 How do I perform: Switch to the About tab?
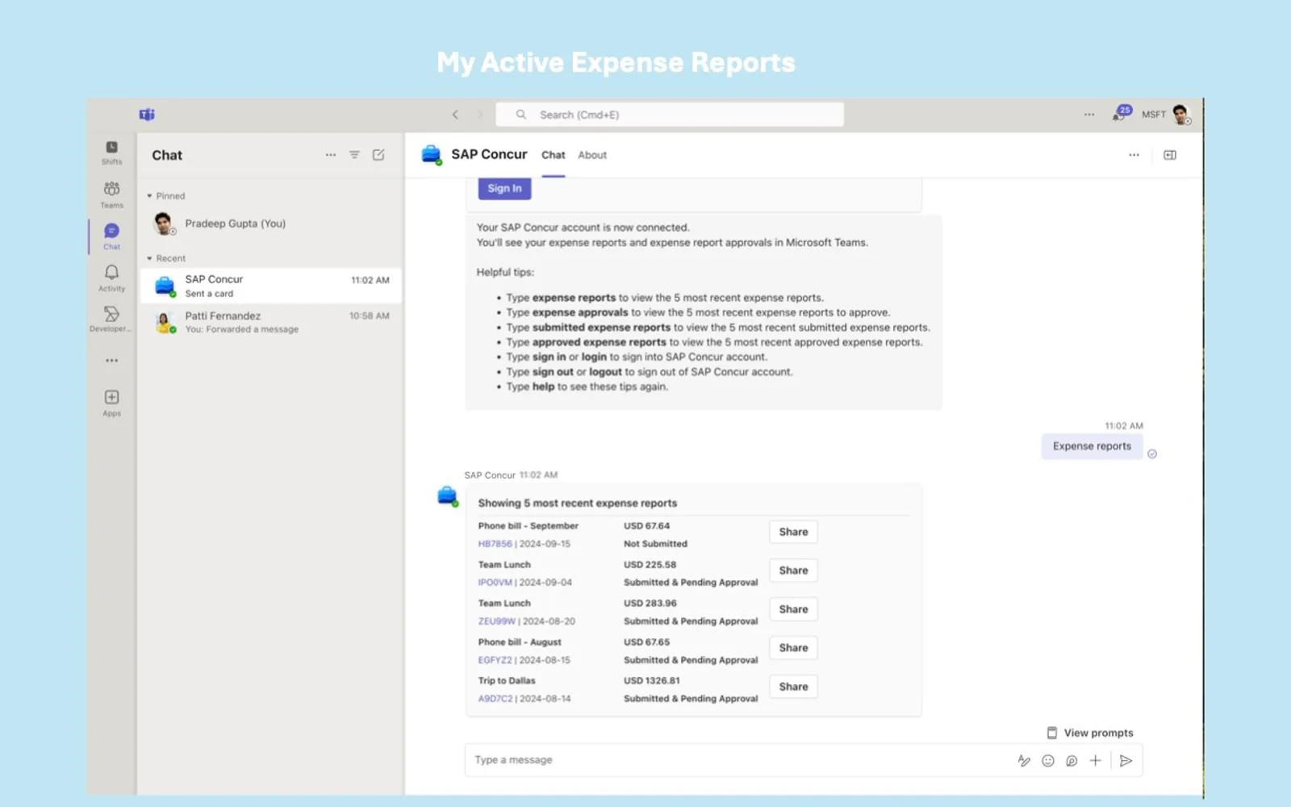pyautogui.click(x=592, y=155)
